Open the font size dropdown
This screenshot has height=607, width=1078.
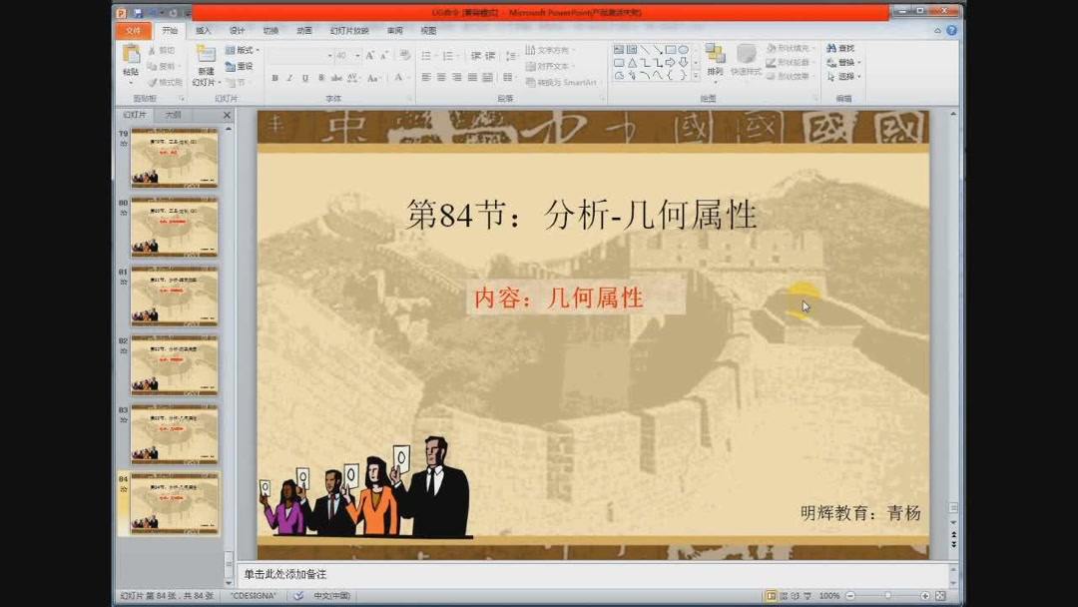point(356,56)
